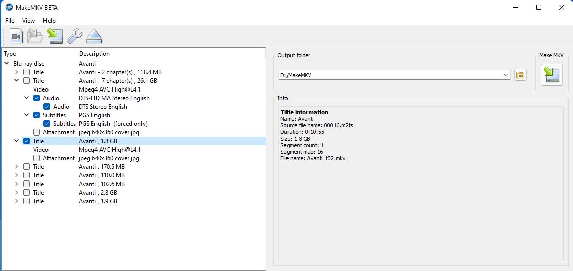
Task: Open the View menu
Action: coord(28,21)
